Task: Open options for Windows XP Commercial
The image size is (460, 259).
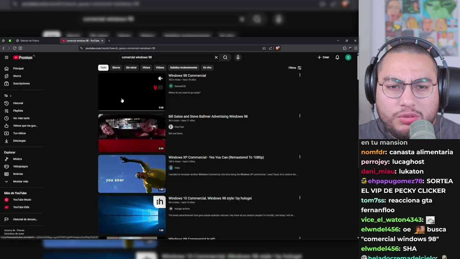Action: click(x=300, y=157)
